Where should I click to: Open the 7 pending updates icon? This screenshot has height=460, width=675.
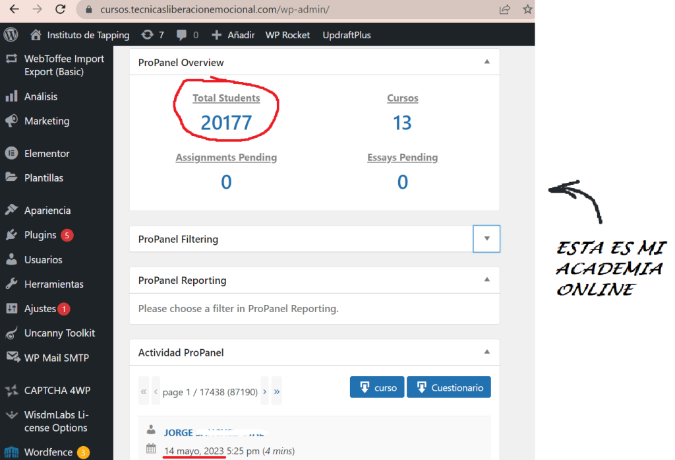click(153, 35)
